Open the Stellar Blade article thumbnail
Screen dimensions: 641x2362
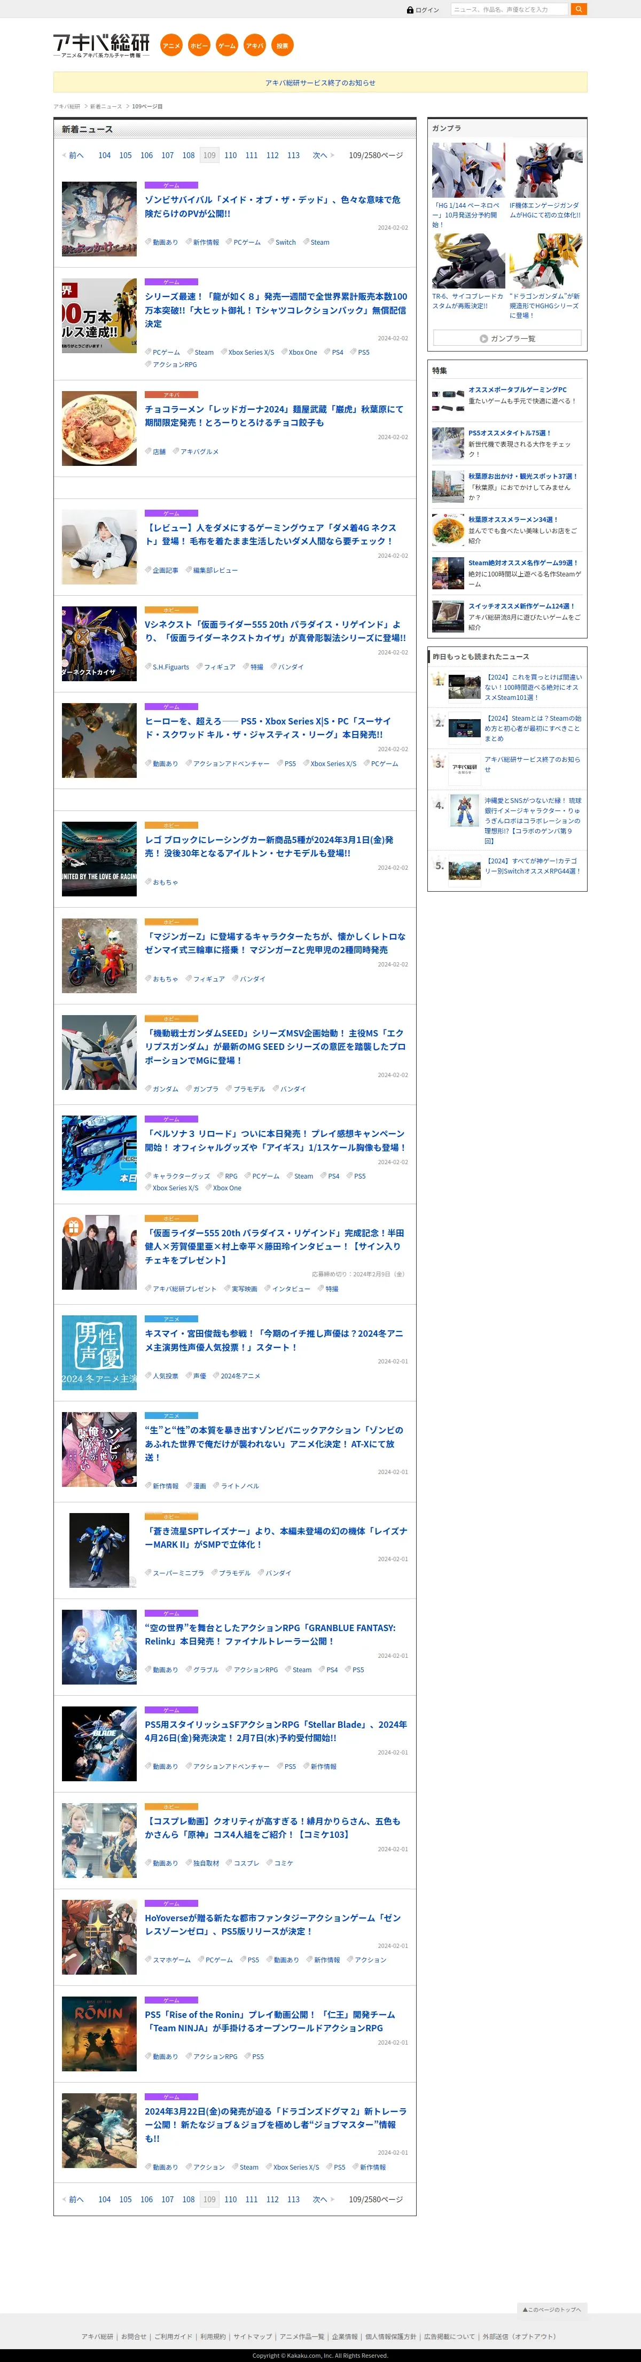pos(99,1744)
